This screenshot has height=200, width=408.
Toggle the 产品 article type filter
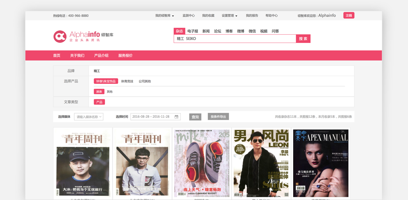[100, 102]
